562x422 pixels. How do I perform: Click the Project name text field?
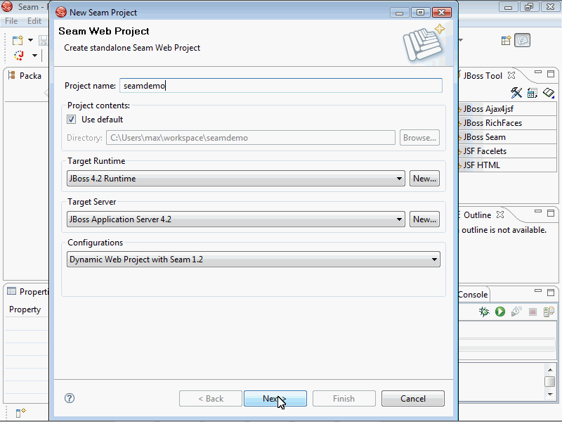tap(281, 86)
